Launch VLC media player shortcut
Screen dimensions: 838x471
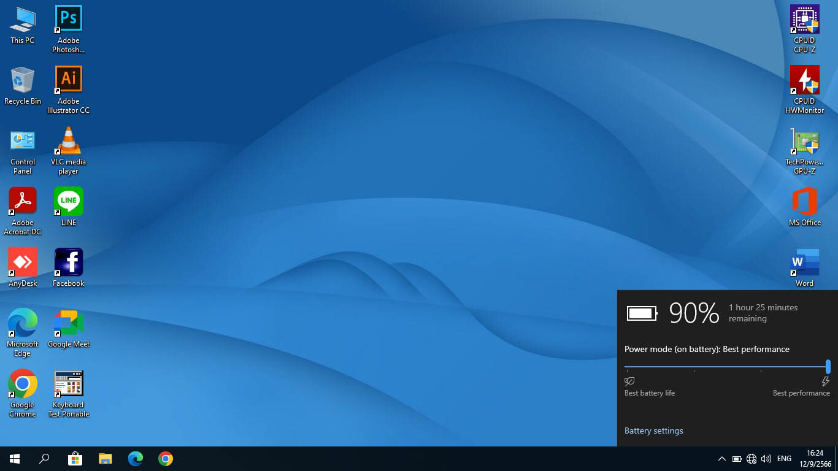pyautogui.click(x=68, y=151)
